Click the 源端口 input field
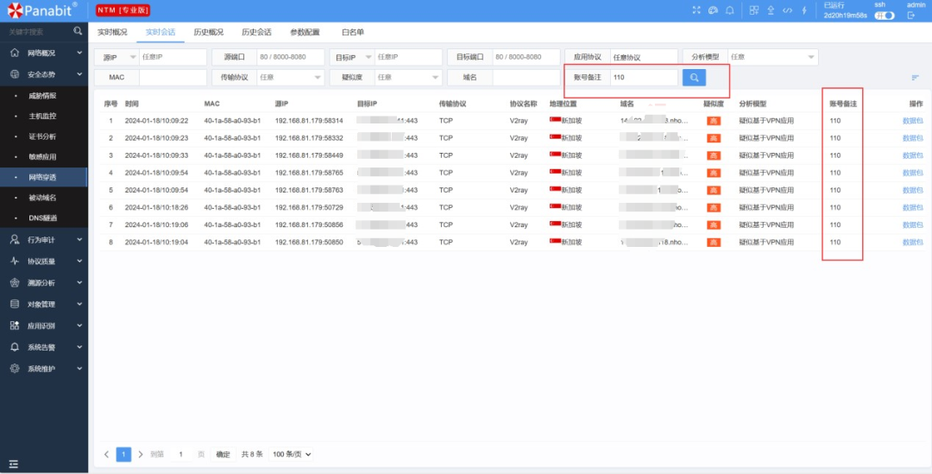 (x=291, y=57)
